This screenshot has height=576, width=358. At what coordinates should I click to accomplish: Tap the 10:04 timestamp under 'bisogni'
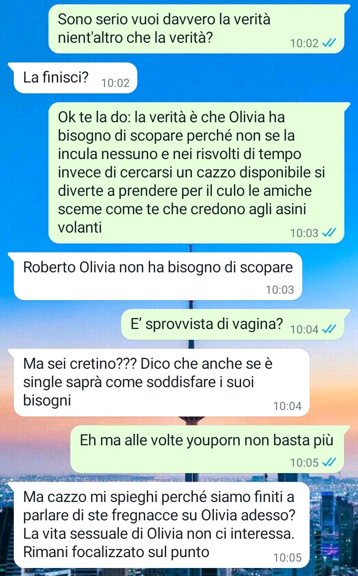(x=287, y=406)
